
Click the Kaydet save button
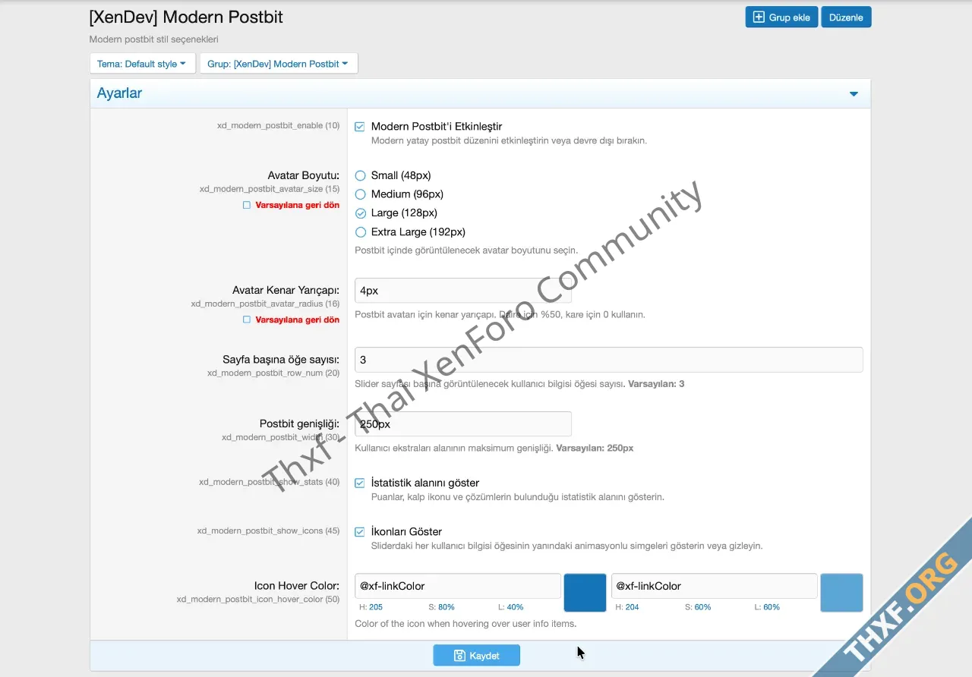477,656
